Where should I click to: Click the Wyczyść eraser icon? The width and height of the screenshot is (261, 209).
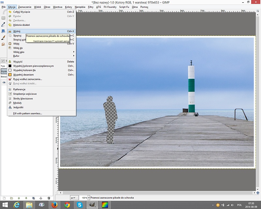coord(10,61)
